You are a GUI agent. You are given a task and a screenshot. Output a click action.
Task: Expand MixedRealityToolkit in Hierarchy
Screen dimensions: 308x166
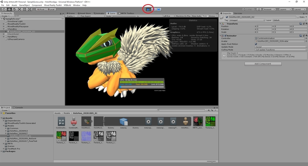[4, 24]
